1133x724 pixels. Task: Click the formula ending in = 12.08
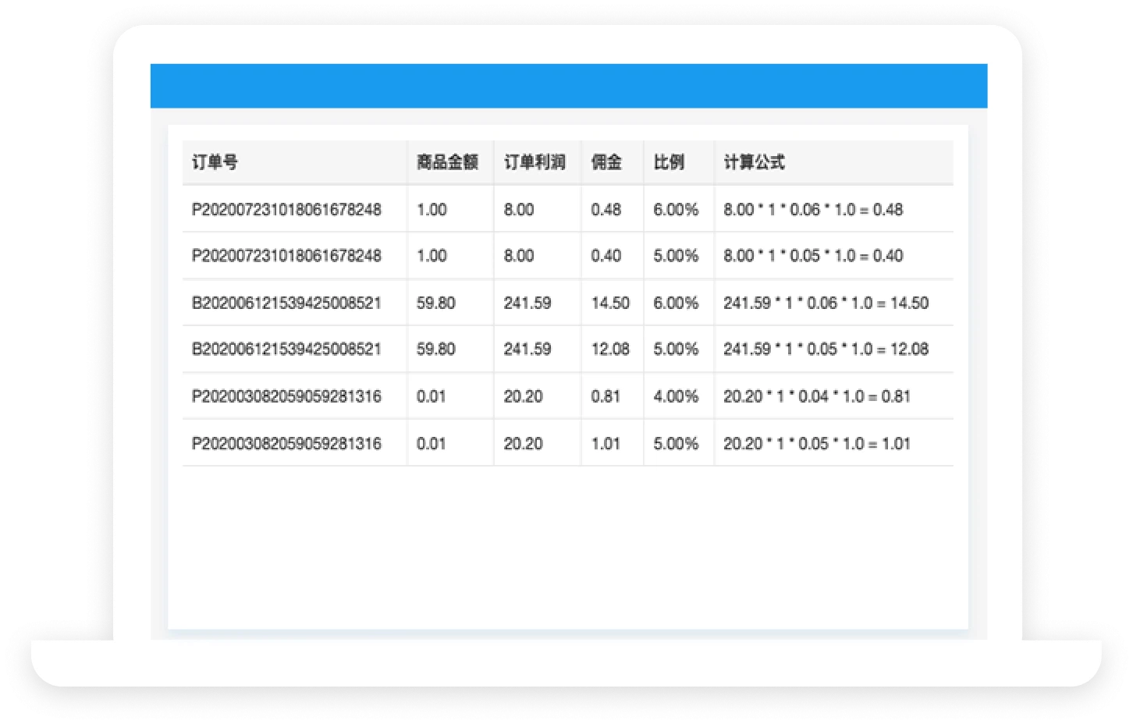click(x=826, y=349)
